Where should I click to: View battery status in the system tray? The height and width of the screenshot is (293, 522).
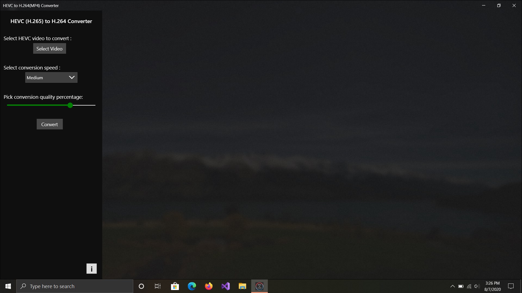coord(461,286)
